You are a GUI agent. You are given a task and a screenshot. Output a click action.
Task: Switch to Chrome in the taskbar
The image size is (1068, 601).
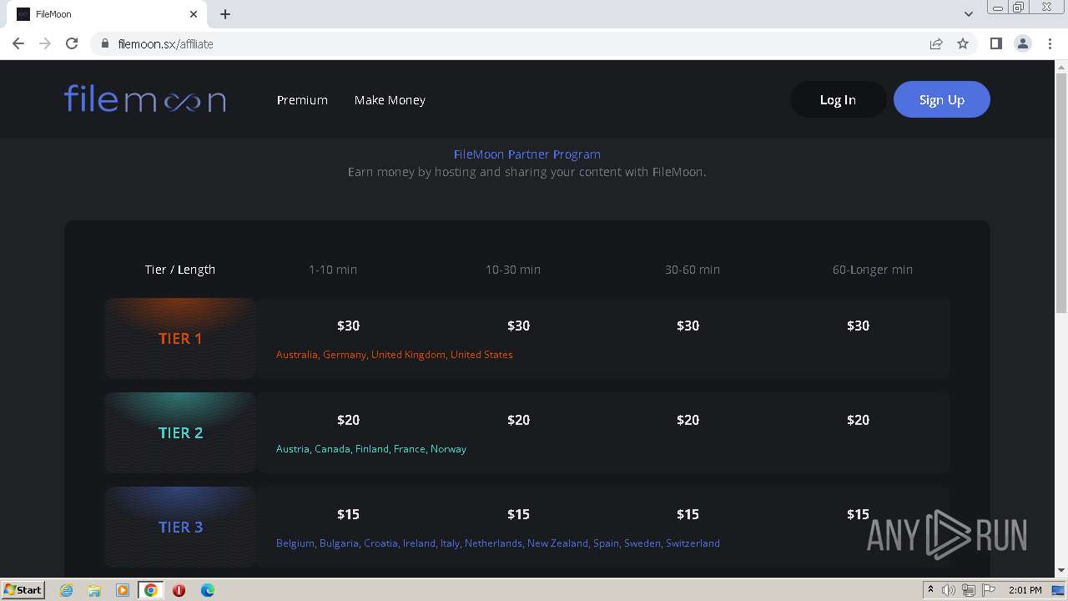coord(151,590)
